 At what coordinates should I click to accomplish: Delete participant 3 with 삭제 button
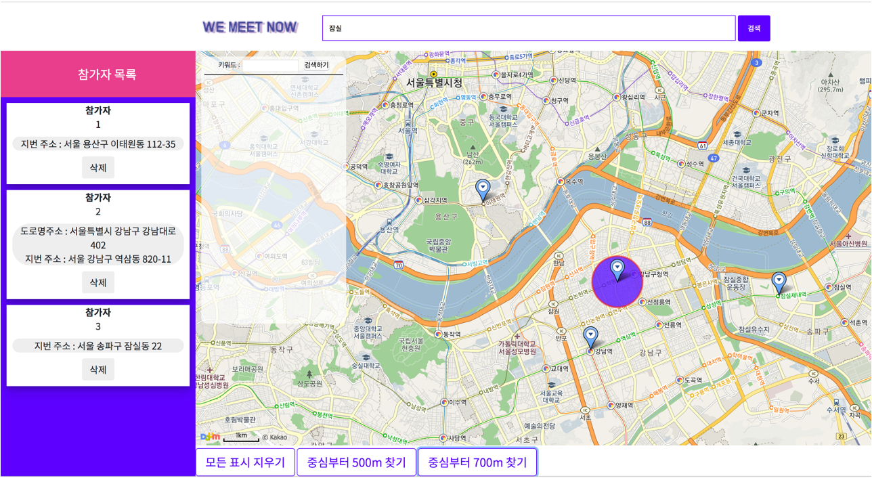coord(98,370)
